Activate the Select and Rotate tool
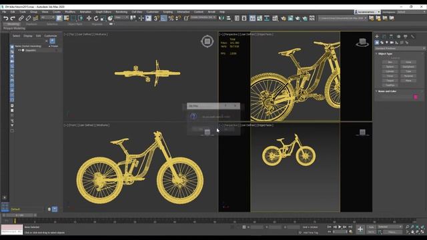 click(x=96, y=18)
